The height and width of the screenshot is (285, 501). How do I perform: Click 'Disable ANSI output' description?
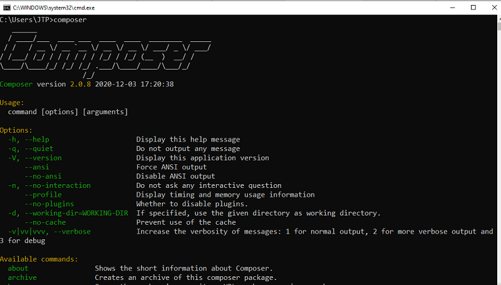click(176, 177)
